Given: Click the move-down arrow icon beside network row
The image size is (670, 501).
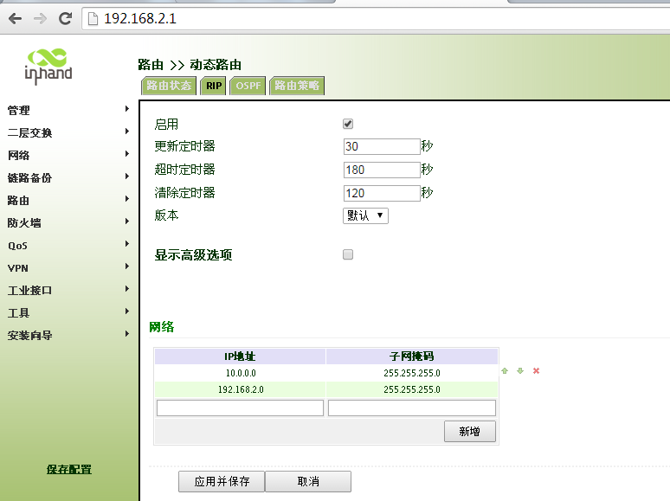Looking at the screenshot, I should 520,370.
